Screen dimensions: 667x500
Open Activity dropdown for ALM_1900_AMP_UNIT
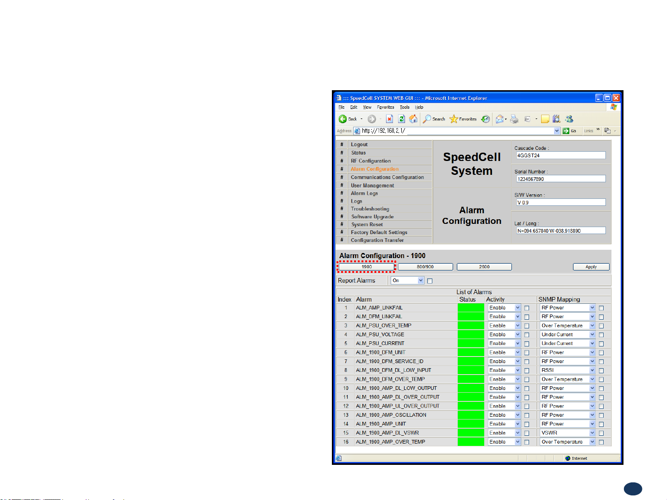505,424
